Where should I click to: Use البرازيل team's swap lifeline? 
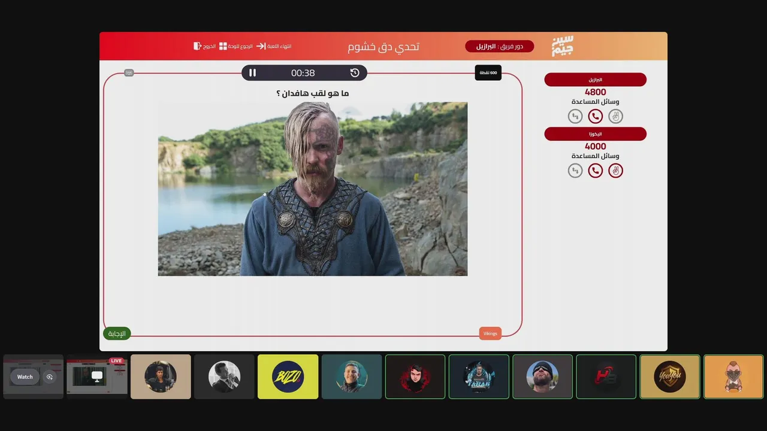(x=575, y=117)
